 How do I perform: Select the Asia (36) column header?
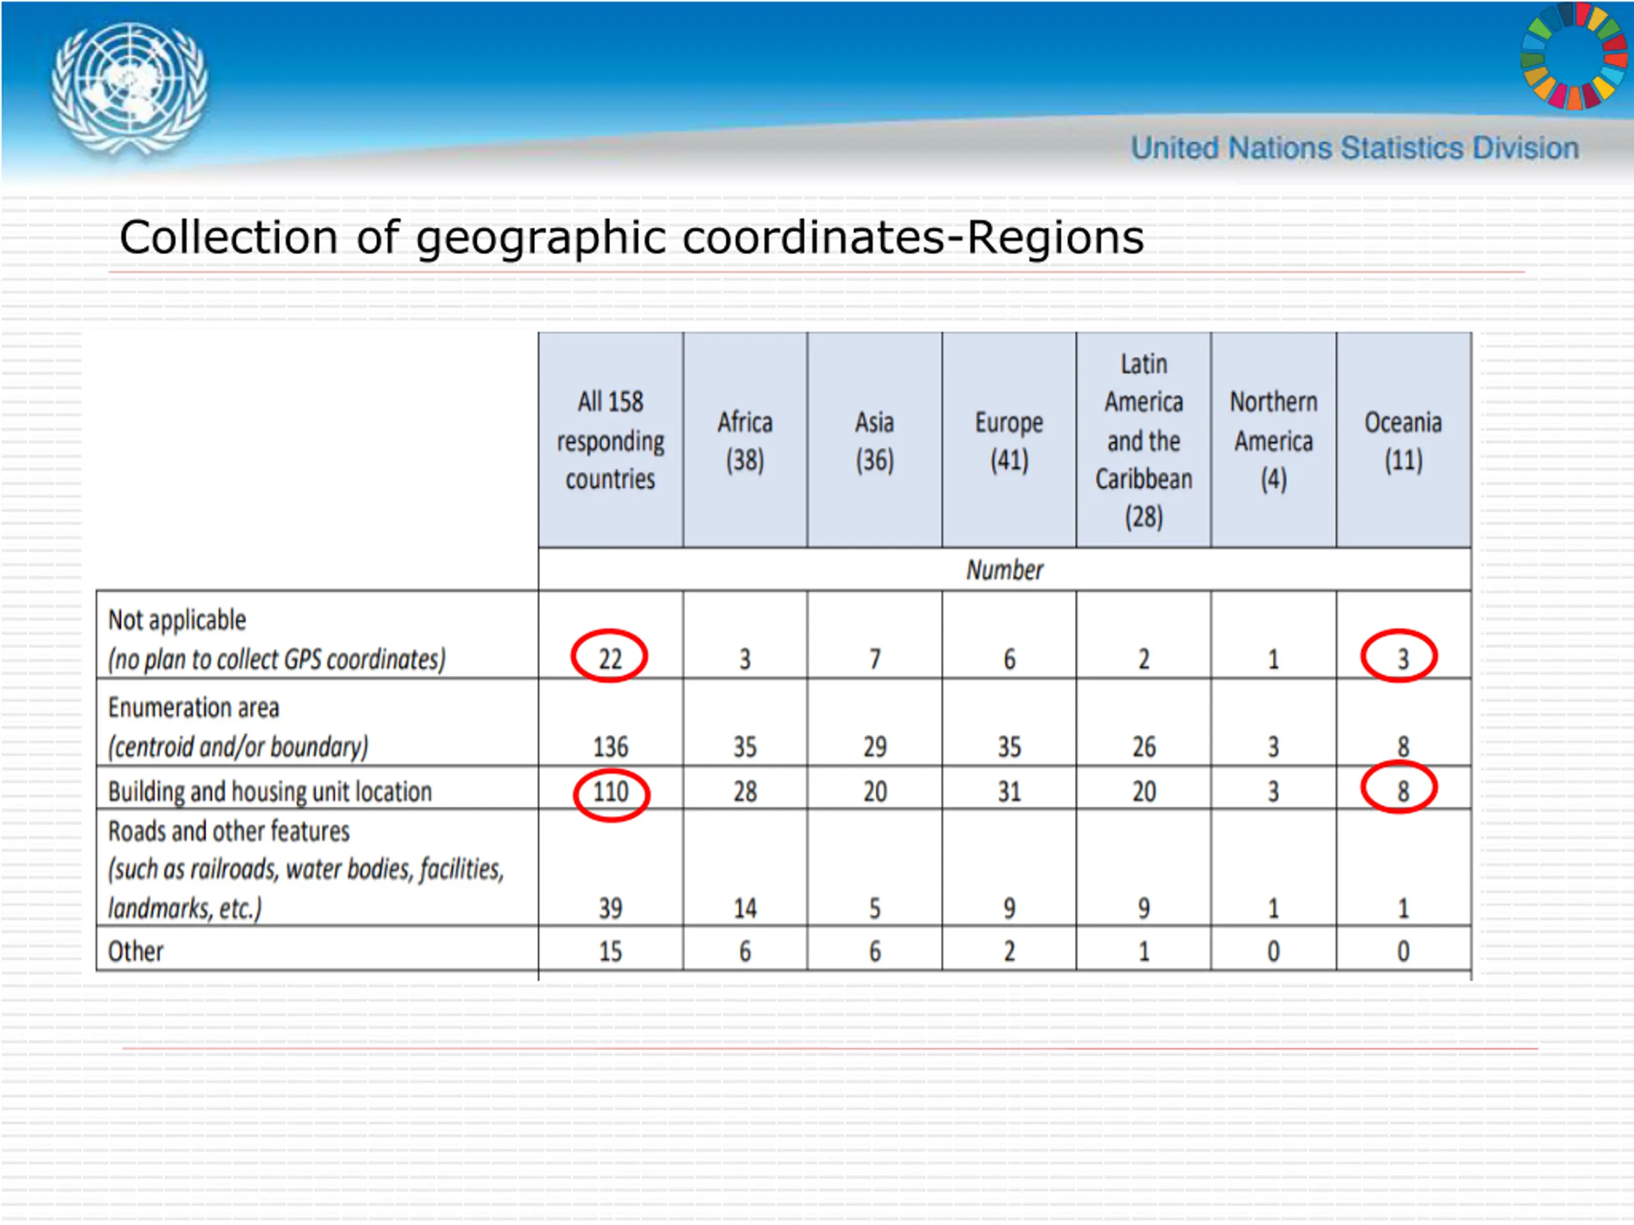pos(874,440)
